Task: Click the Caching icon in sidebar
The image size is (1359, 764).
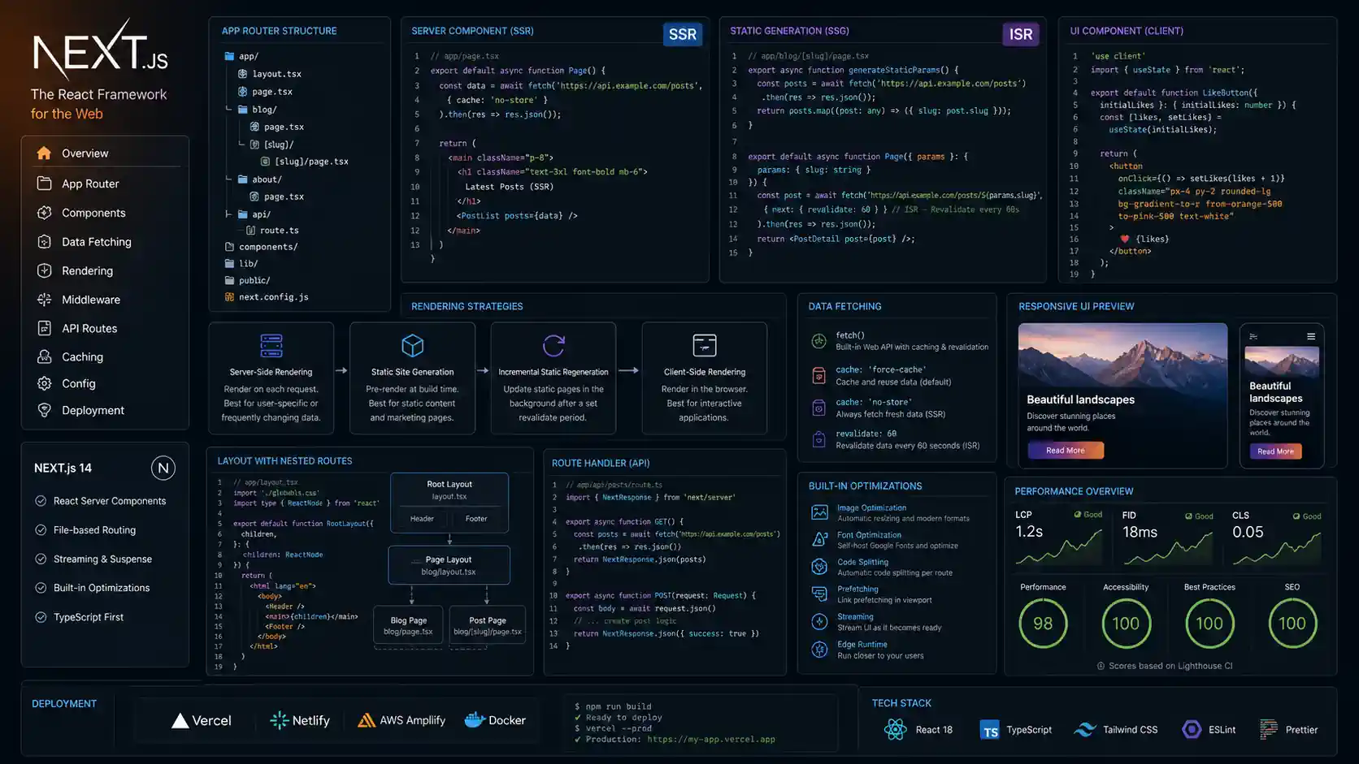Action: 44,356
